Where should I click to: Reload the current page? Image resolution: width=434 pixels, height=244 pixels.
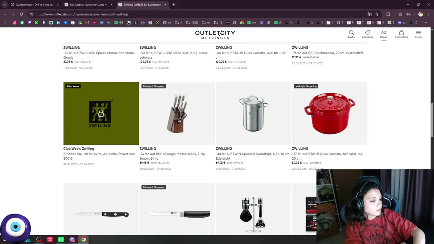click(21, 14)
